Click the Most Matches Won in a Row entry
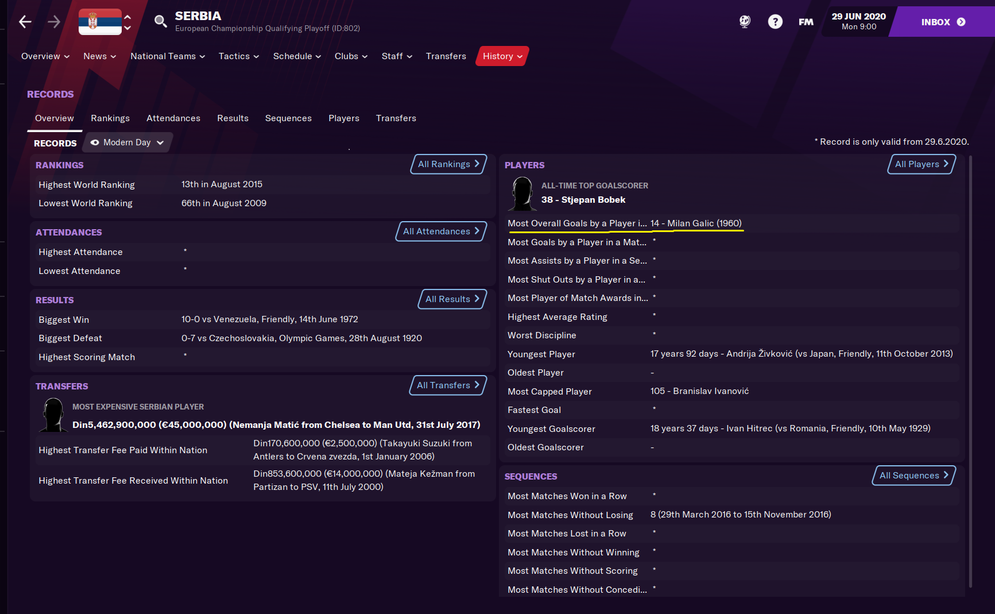 coord(733,496)
